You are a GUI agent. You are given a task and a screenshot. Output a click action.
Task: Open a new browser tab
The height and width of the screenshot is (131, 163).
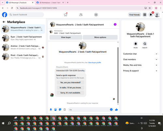click(67, 3)
